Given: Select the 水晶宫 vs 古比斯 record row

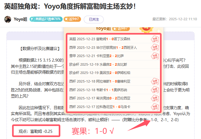Looking at the screenshot, I should tap(98, 64).
